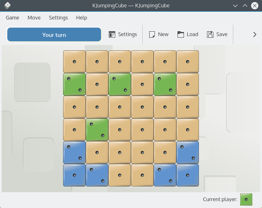This screenshot has height=208, width=262.
Task: Click the green cube in the fourth row
Action: point(97,130)
